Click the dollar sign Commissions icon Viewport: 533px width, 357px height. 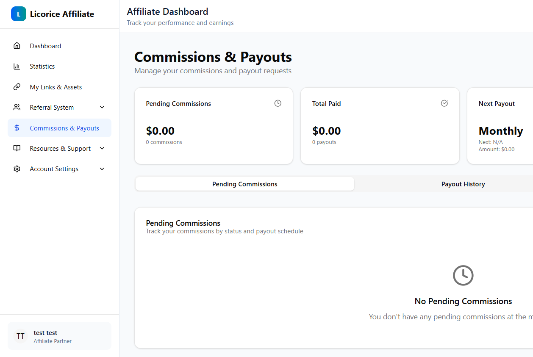(x=17, y=128)
